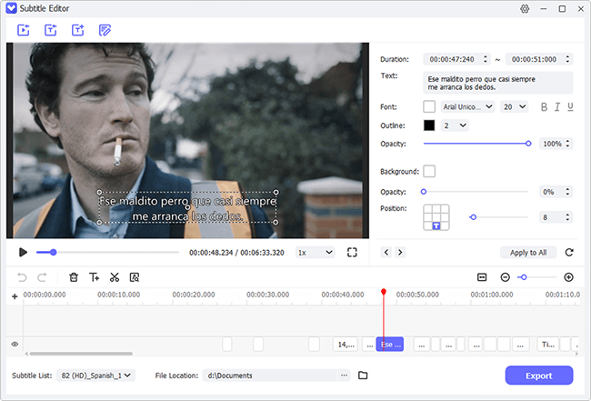Click the font opacity slider handle
This screenshot has height=401, width=591.
point(528,144)
